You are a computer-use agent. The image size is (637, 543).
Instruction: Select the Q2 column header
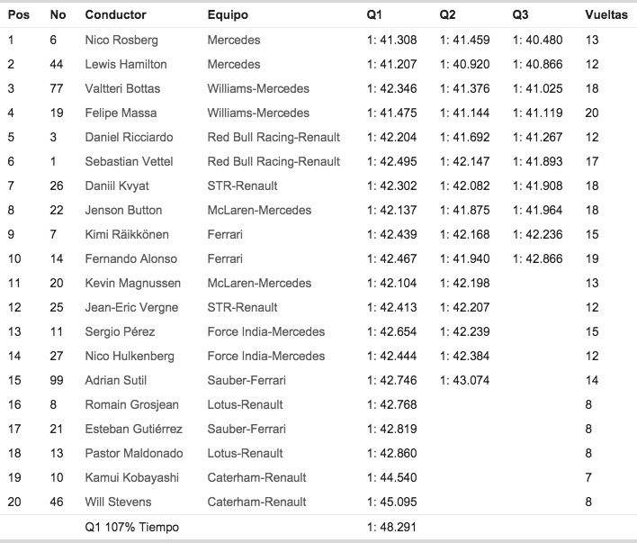point(447,15)
